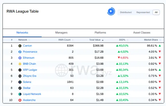Click the 40,01% 30-day change value
The width and height of the screenshot is (166, 106).
123,46
